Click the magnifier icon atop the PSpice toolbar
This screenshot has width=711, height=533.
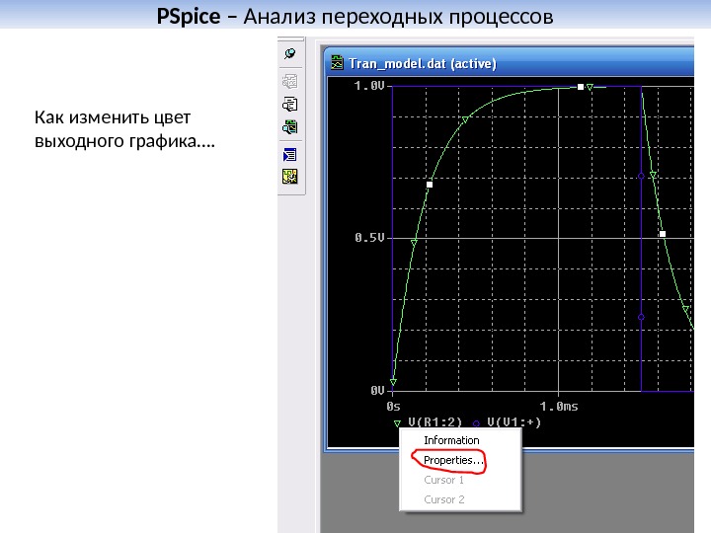click(290, 54)
